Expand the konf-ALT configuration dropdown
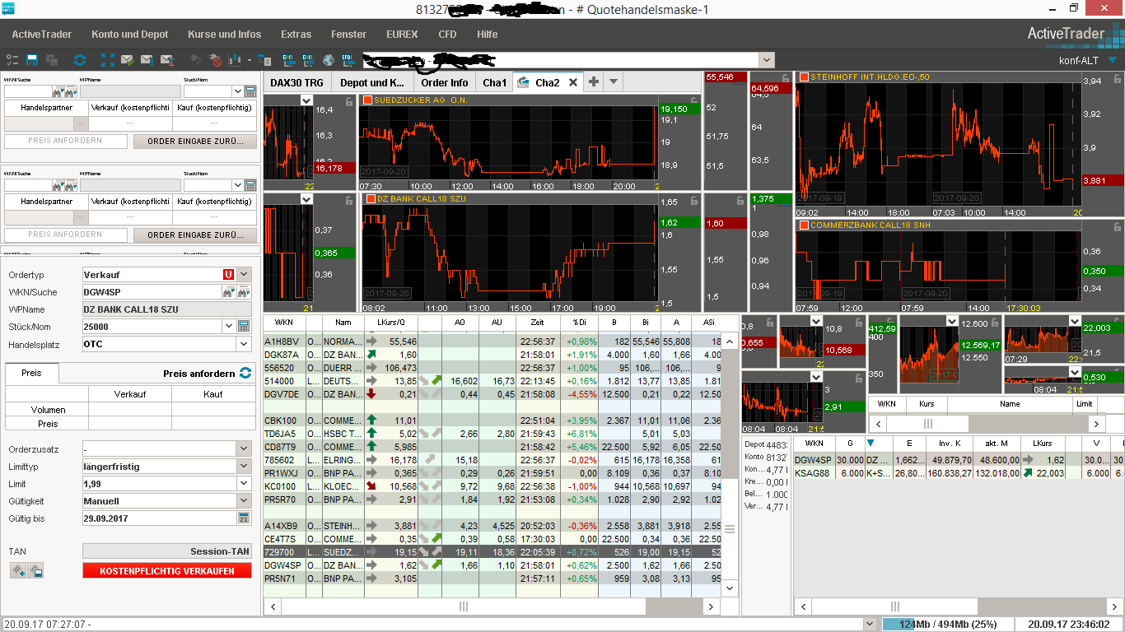 point(1113,60)
